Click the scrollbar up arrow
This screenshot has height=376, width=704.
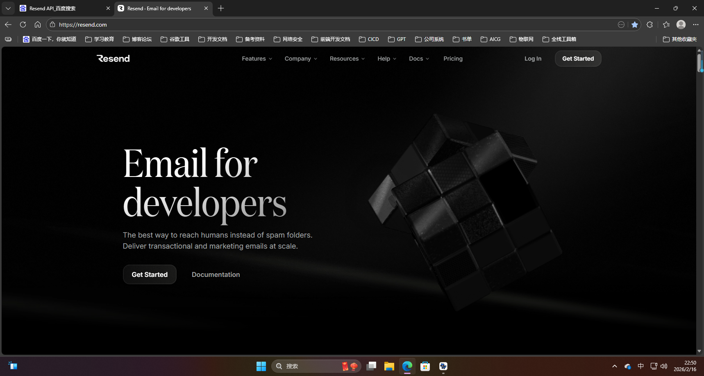pos(699,50)
